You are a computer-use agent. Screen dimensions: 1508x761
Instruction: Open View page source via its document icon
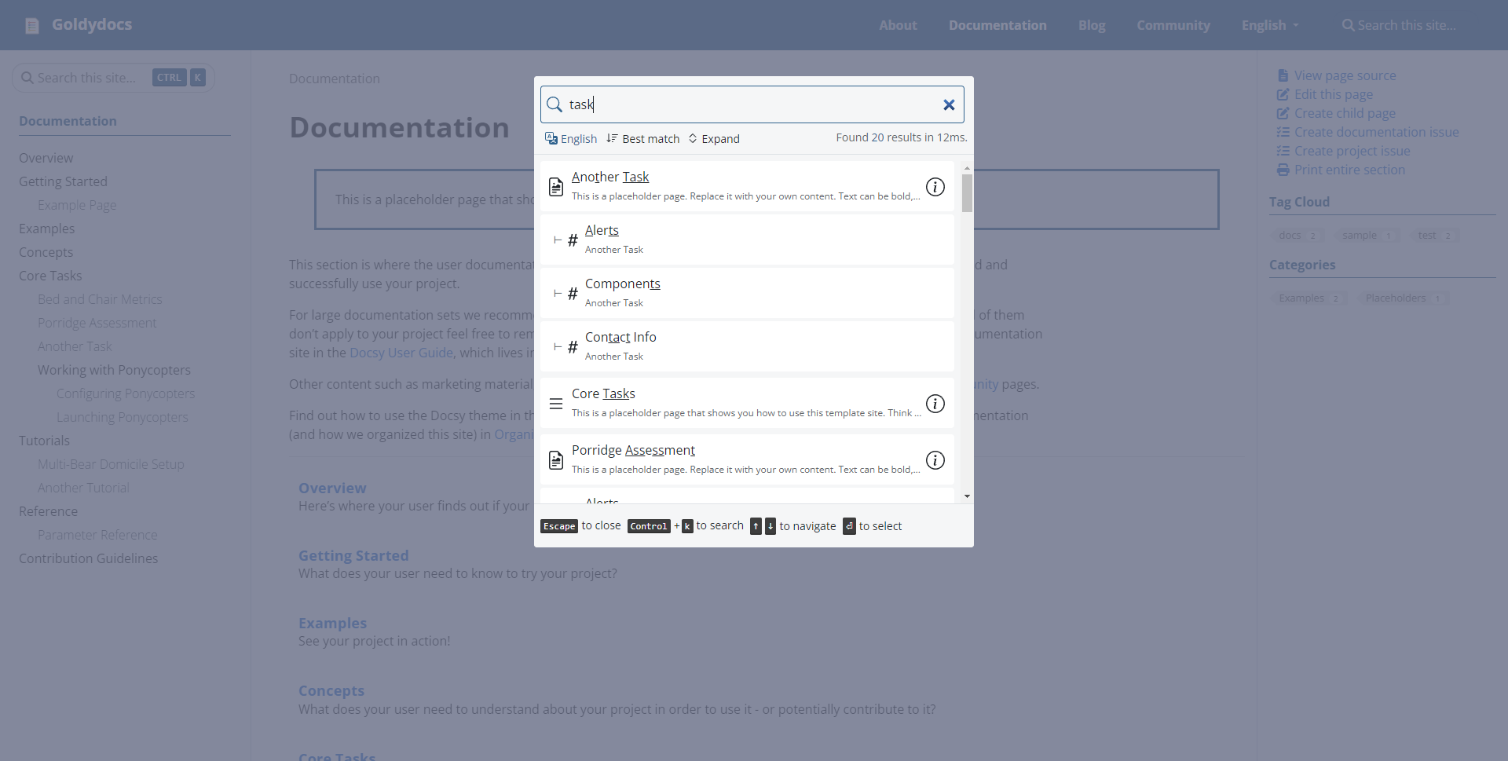(1283, 75)
